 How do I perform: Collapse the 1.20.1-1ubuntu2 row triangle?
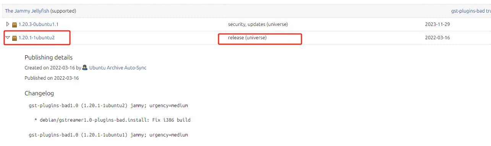point(8,38)
